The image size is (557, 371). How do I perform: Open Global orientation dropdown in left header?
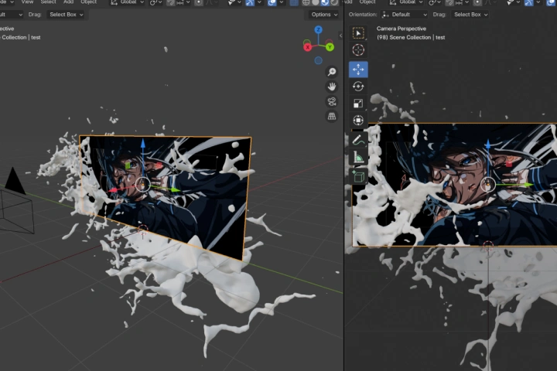[127, 3]
